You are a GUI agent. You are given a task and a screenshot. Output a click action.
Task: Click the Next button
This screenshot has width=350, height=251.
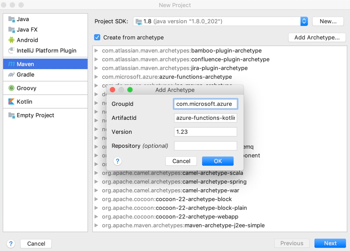click(330, 244)
